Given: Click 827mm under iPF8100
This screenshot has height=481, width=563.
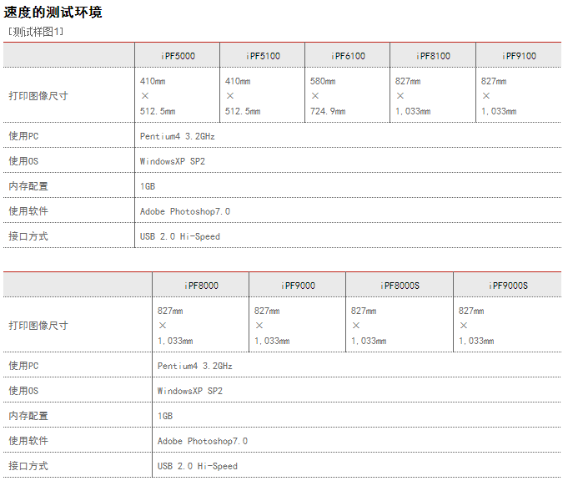Looking at the screenshot, I should point(408,81).
